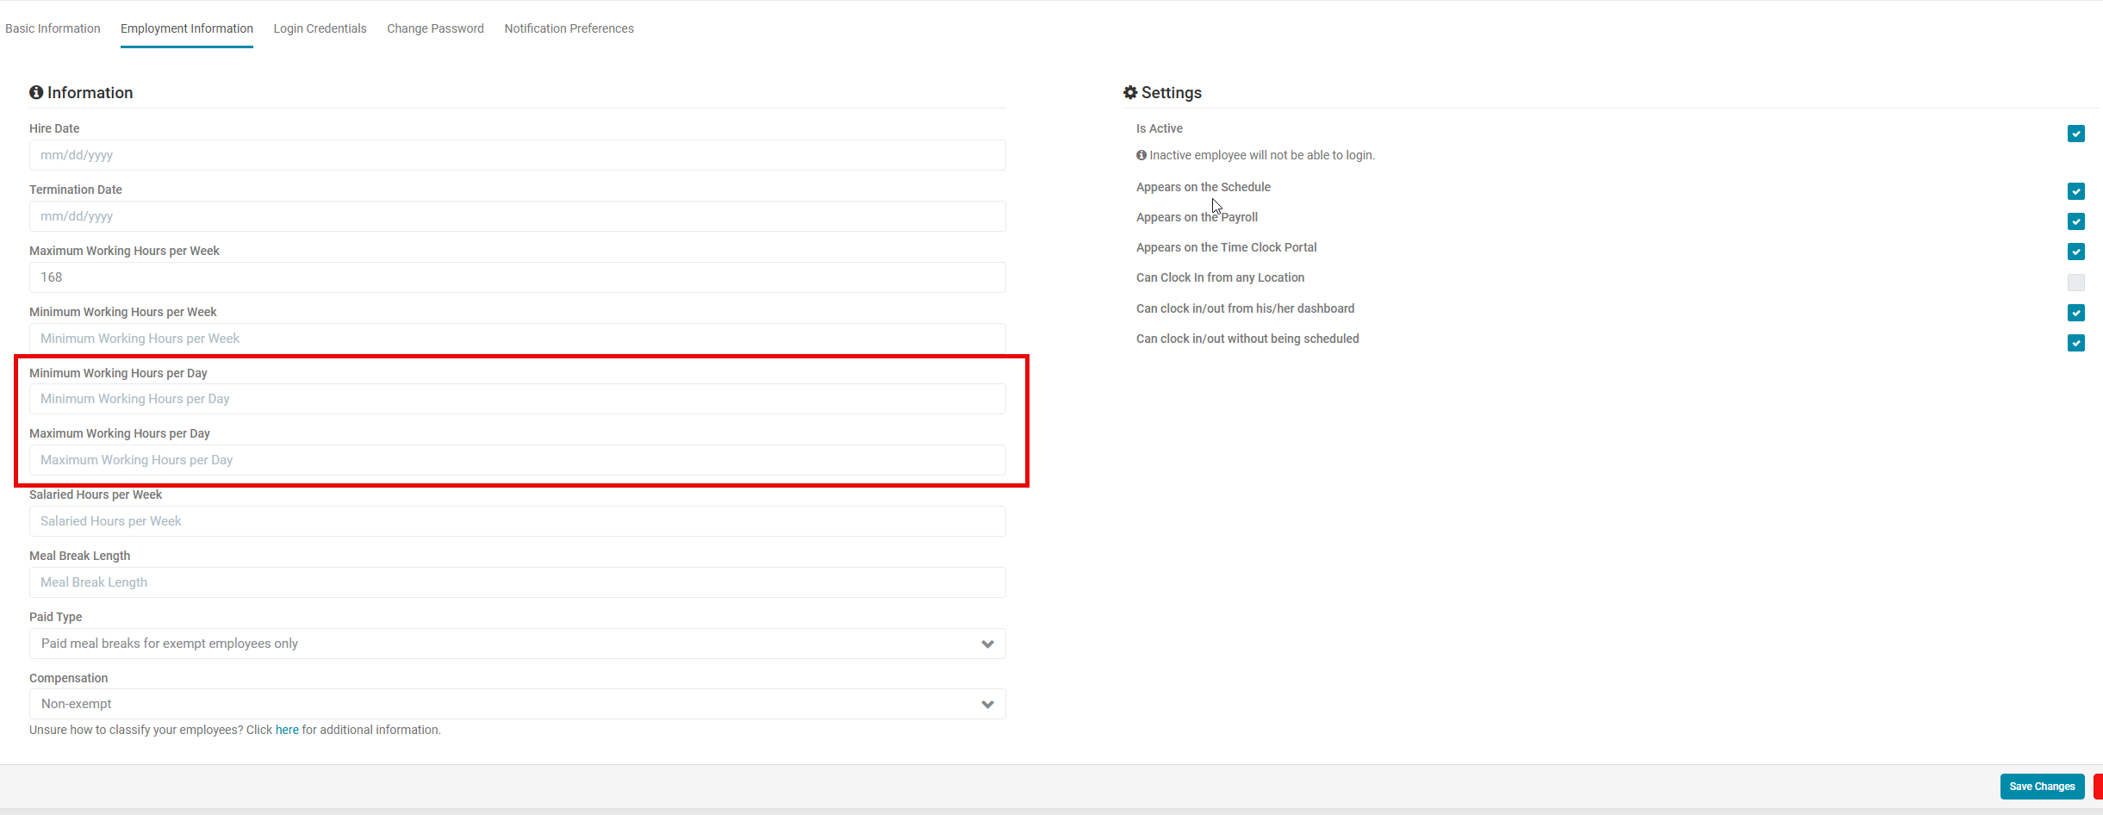Screen dimensions: 2103x815
Task: Select the Employment Information tab
Action: tap(187, 28)
